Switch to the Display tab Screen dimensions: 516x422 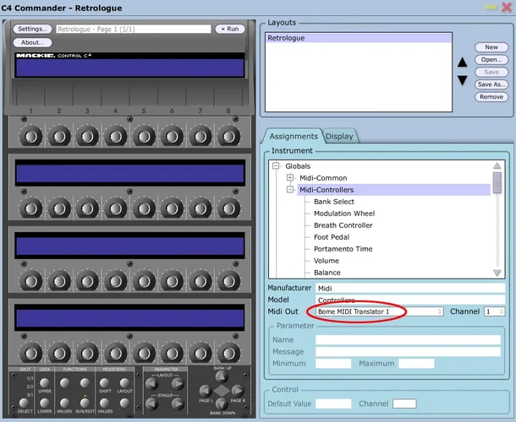(x=339, y=136)
